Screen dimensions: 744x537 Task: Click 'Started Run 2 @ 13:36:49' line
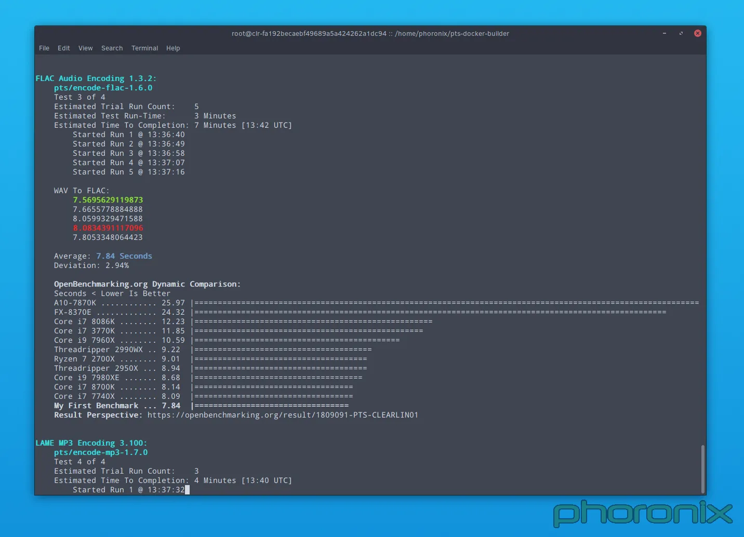point(129,144)
